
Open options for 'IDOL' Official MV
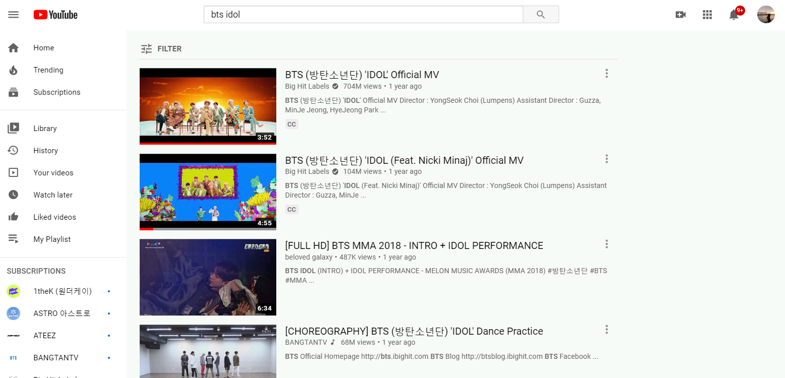607,74
